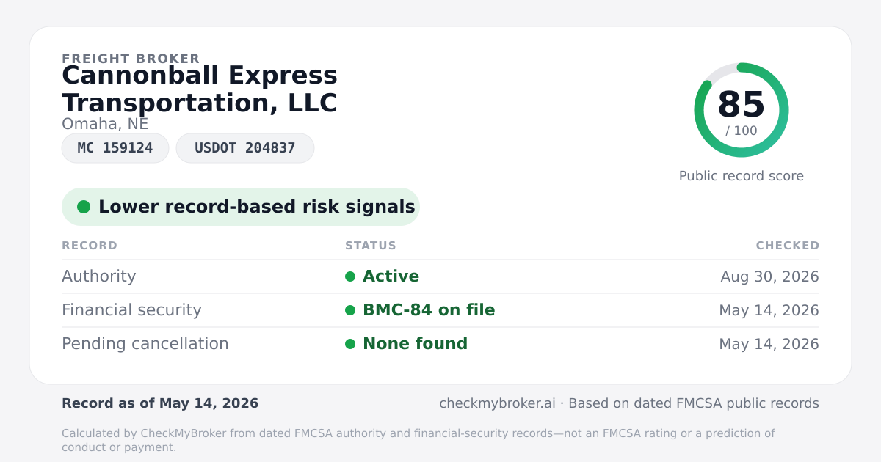The height and width of the screenshot is (462, 881).
Task: Click the green dot beside Active status
Action: coord(350,276)
